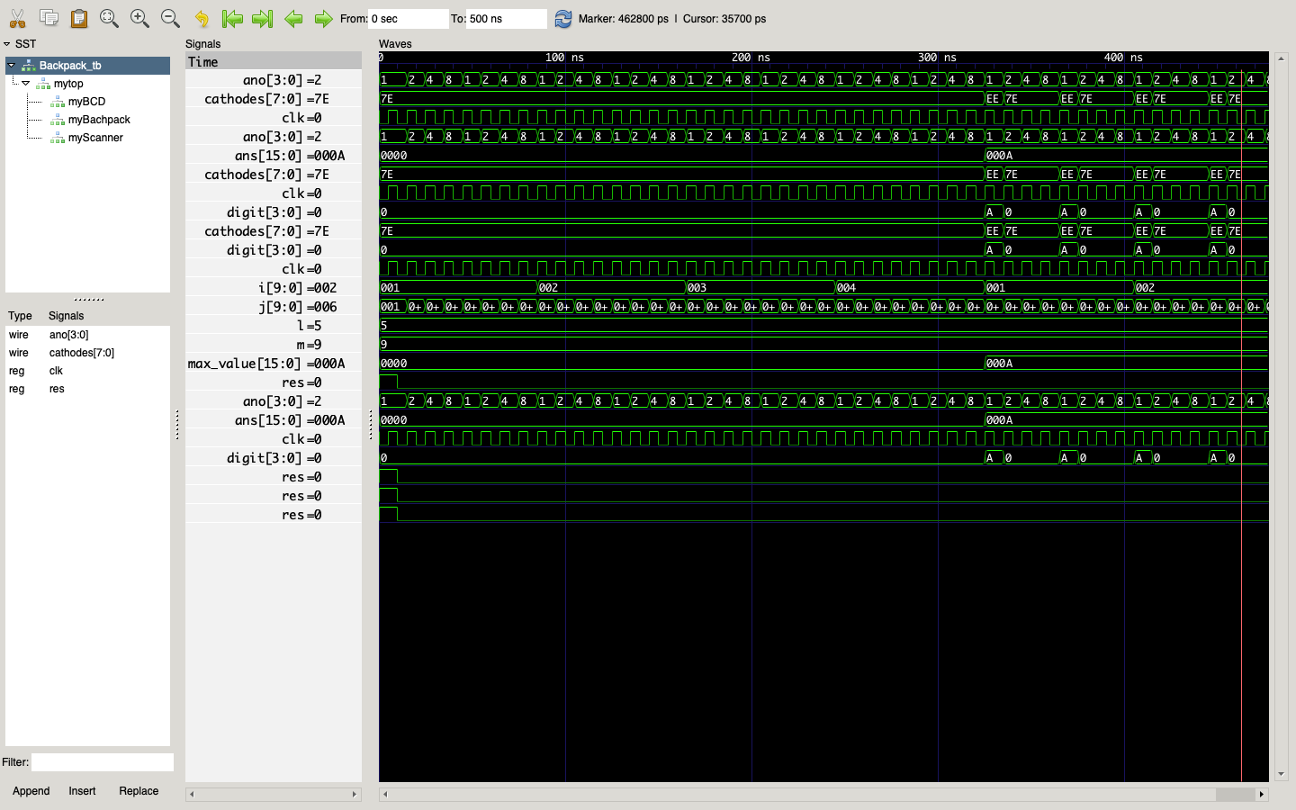Zoom out of the waveform
This screenshot has width=1296, height=810.
point(169,18)
